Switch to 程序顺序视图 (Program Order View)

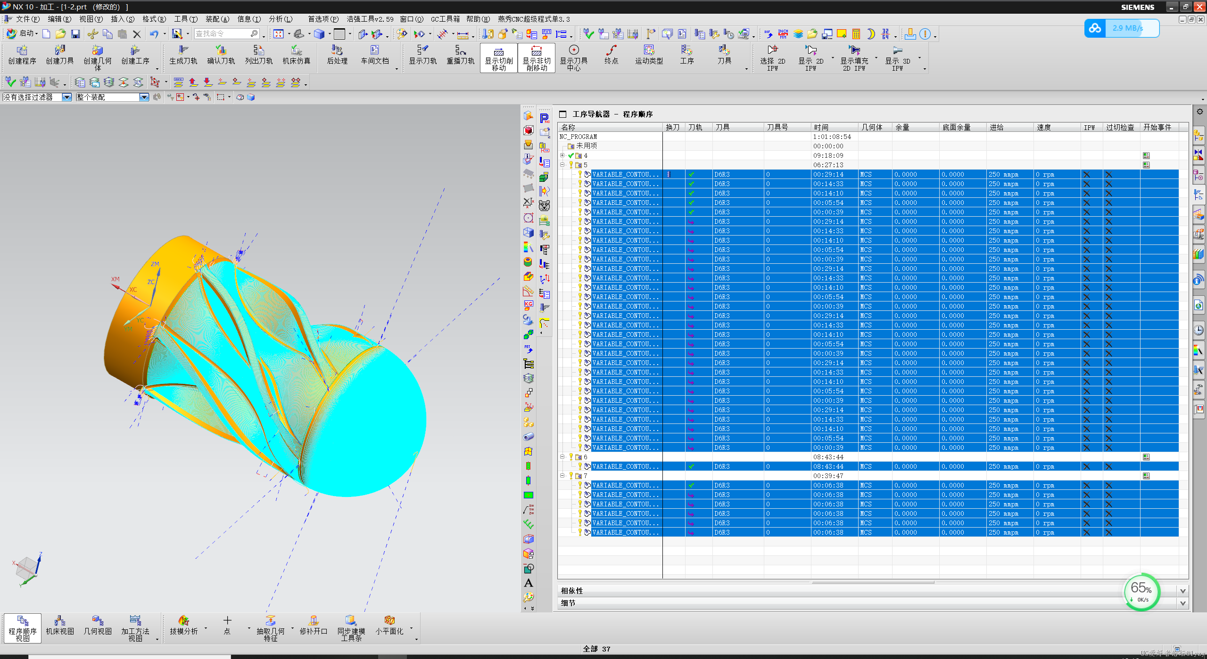23,628
